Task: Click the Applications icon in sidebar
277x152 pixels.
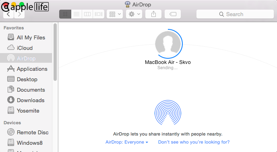Action: coord(11,69)
